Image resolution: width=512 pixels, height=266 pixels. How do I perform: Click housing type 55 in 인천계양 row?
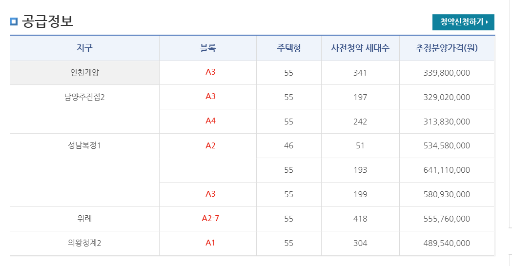point(288,73)
